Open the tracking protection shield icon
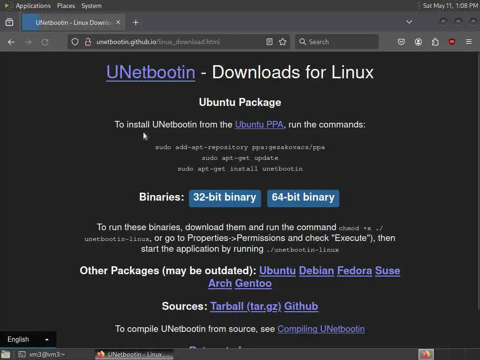Image resolution: width=480 pixels, height=360 pixels. [75, 42]
